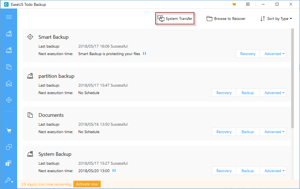Expand the Sort by Type dropdown

coord(276,19)
